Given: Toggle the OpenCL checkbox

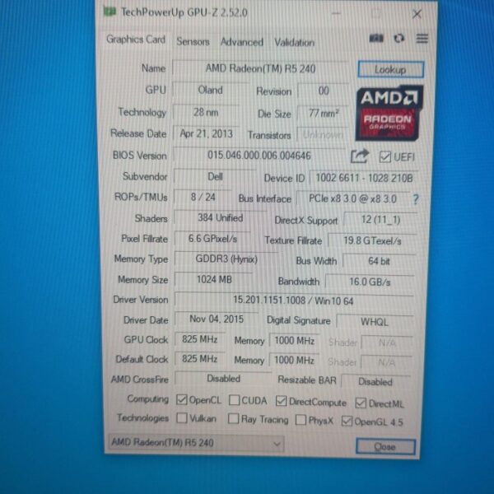Looking at the screenshot, I should point(182,400).
